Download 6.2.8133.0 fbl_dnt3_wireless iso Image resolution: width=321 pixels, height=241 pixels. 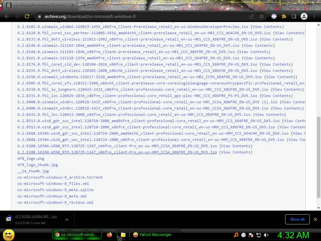click(137, 39)
